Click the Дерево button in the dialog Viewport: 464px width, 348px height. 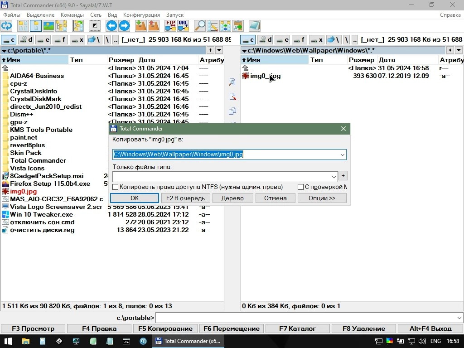pos(232,198)
